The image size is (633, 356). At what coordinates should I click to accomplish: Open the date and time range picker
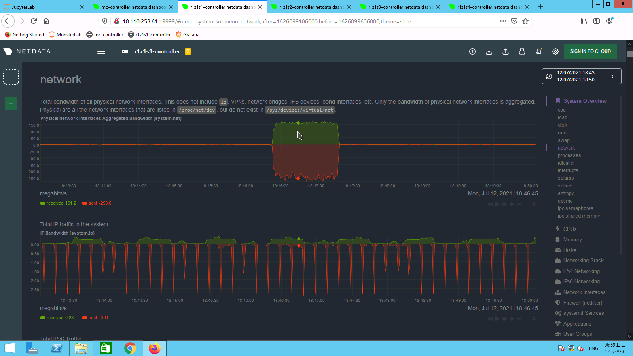(x=581, y=76)
